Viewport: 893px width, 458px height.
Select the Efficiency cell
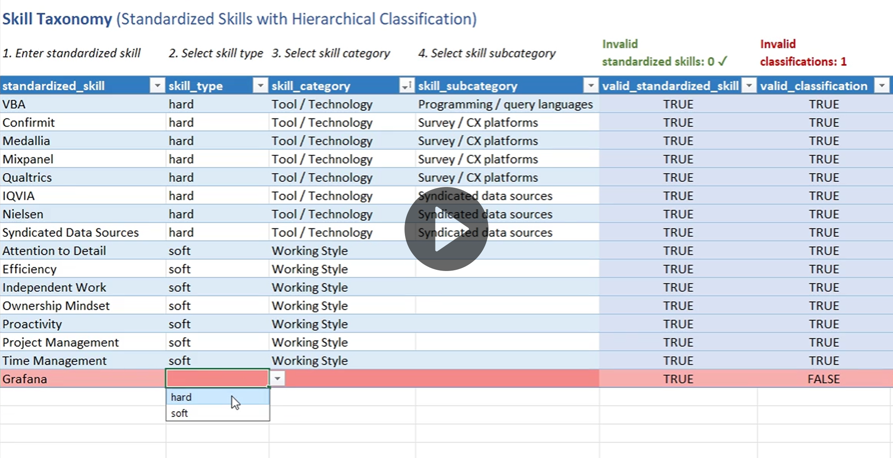[x=83, y=269]
